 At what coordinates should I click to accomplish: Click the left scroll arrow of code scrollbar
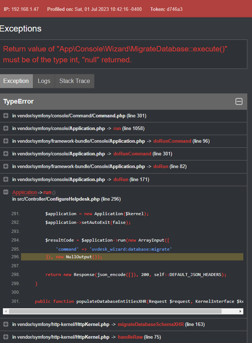point(5,311)
